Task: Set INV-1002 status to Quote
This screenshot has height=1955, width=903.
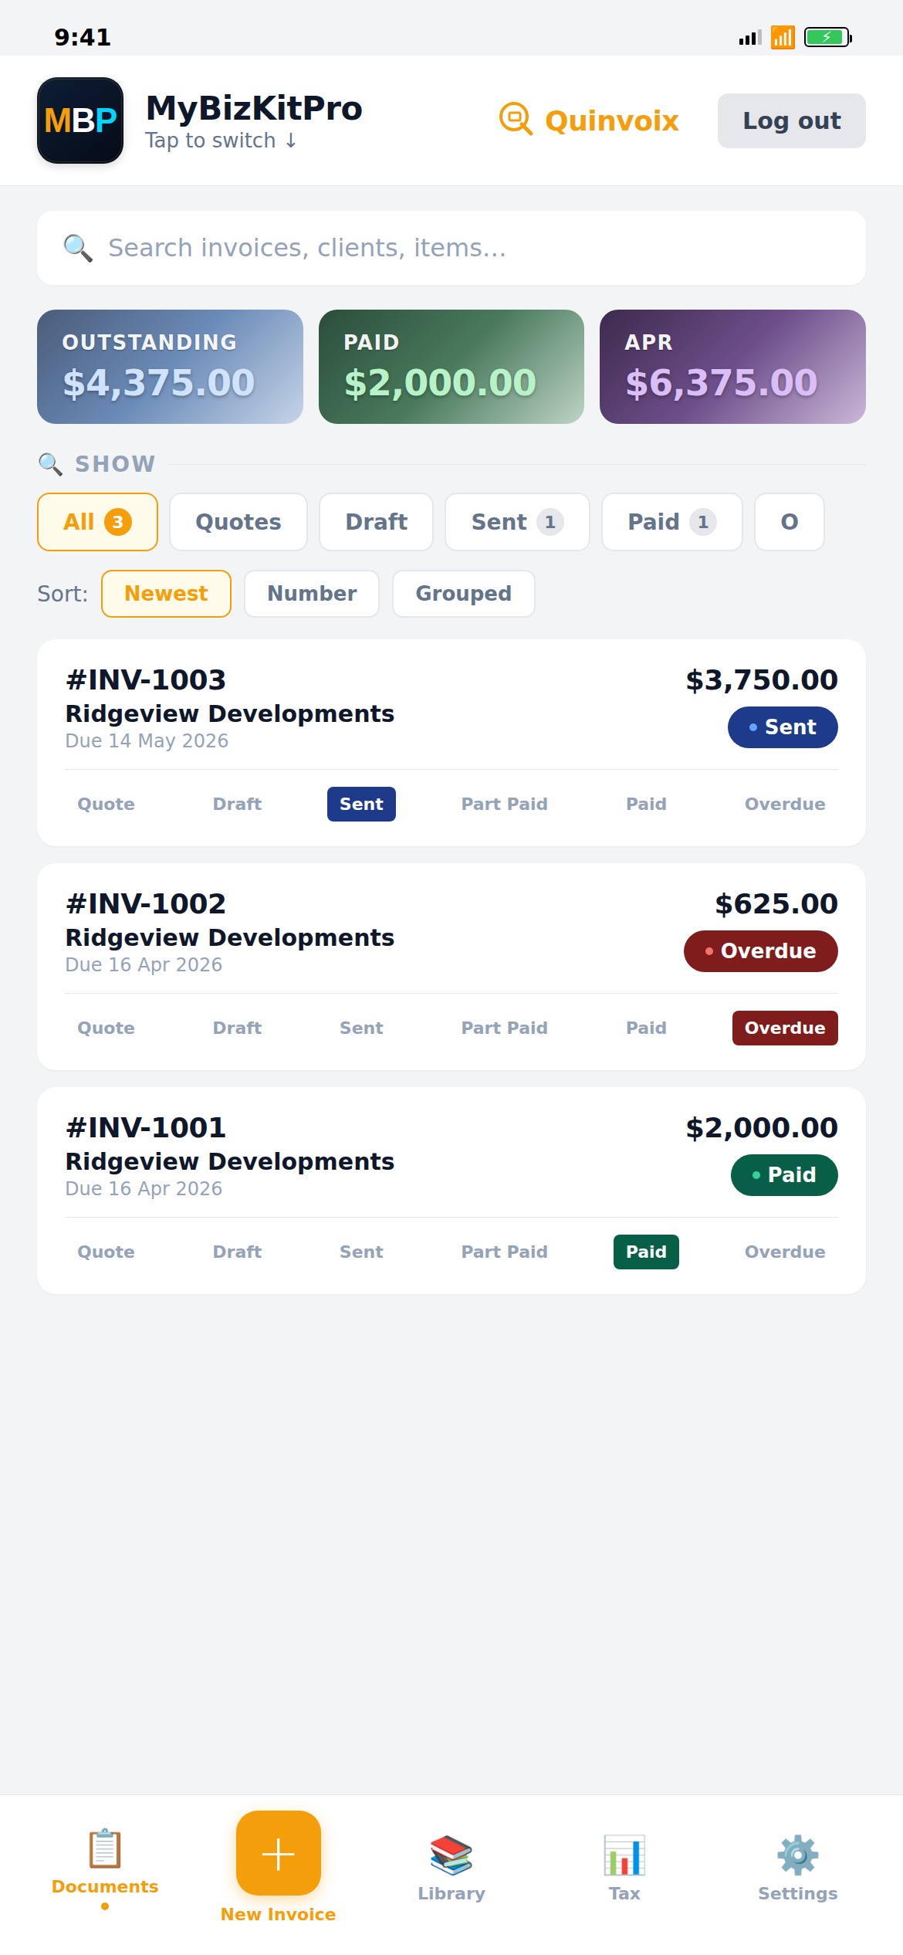Action: 106,1028
